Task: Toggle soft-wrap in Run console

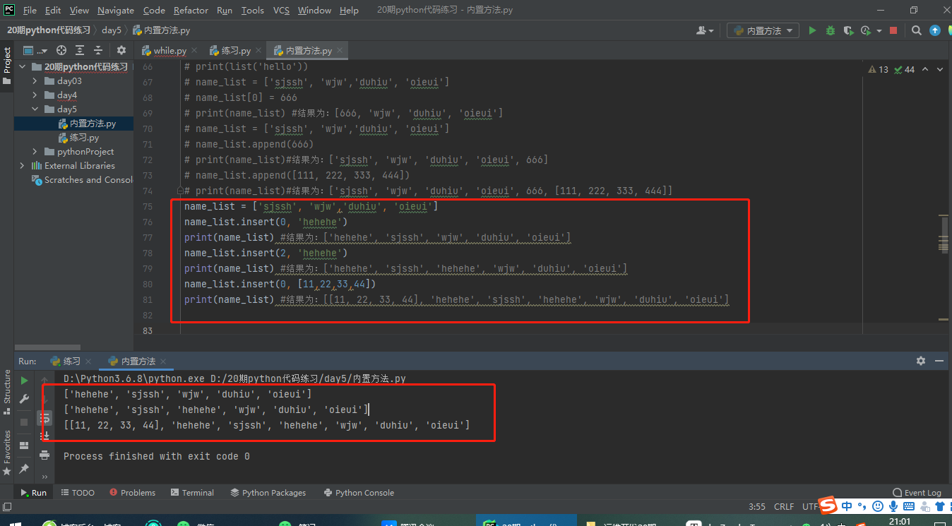Action: coord(44,419)
